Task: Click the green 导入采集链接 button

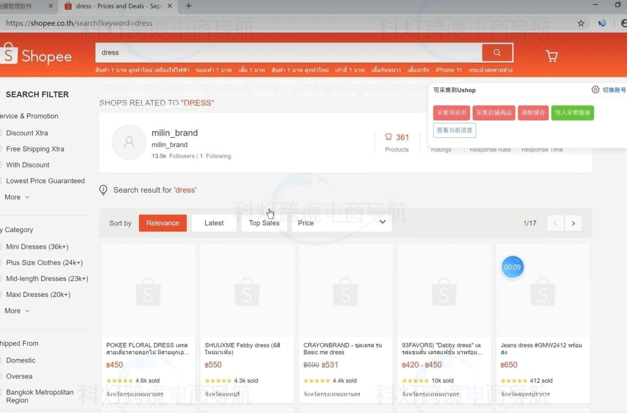Action: click(x=572, y=112)
